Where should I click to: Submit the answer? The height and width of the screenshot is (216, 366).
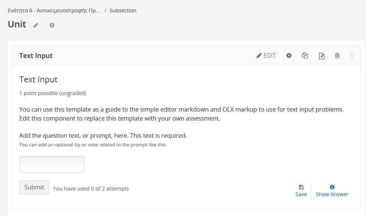click(x=34, y=187)
